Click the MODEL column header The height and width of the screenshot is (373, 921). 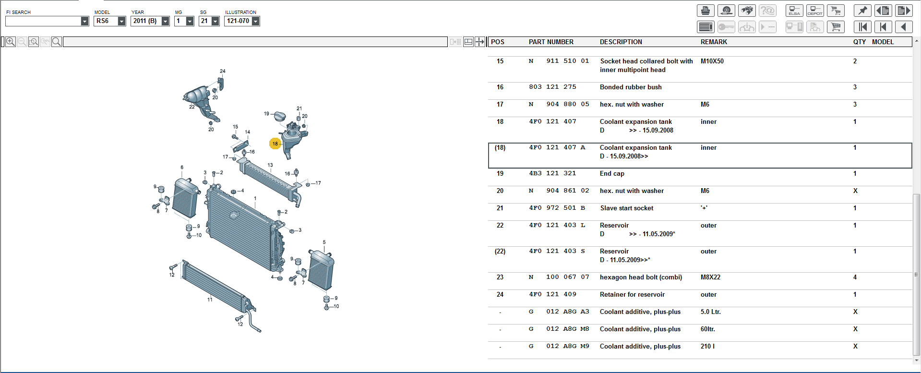[x=883, y=42]
